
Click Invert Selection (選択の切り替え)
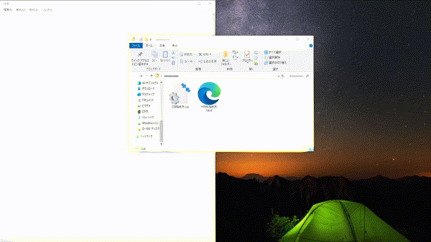click(x=275, y=63)
